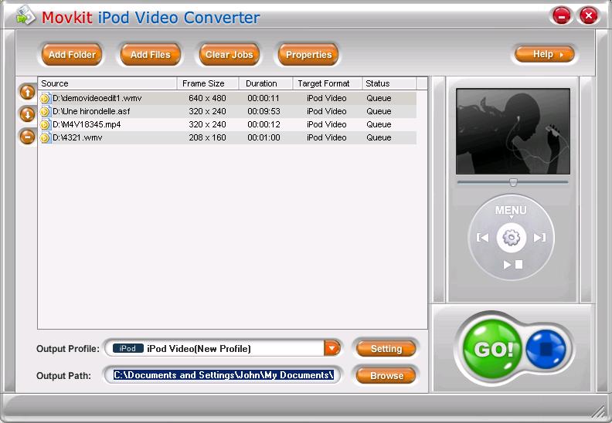612x423 pixels.
Task: Click the Clear Jobs button
Action: pyautogui.click(x=229, y=55)
